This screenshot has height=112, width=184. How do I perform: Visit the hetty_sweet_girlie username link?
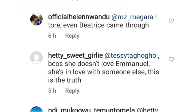[76, 55]
